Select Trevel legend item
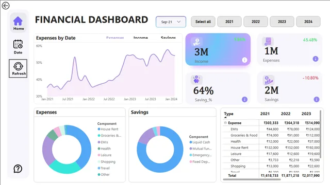Screen dimensions: 330x185 104,168
